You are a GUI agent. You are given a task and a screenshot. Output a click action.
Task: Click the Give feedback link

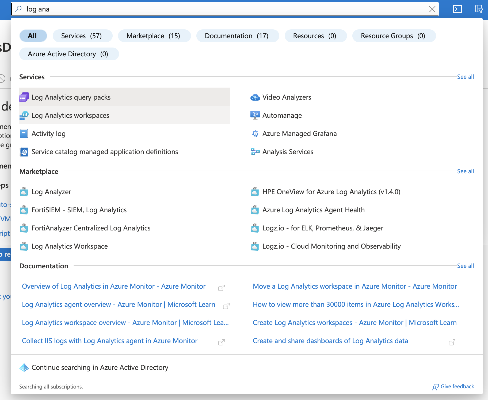(x=453, y=387)
